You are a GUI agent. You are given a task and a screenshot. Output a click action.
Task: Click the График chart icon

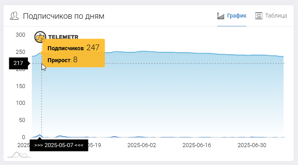click(x=221, y=16)
